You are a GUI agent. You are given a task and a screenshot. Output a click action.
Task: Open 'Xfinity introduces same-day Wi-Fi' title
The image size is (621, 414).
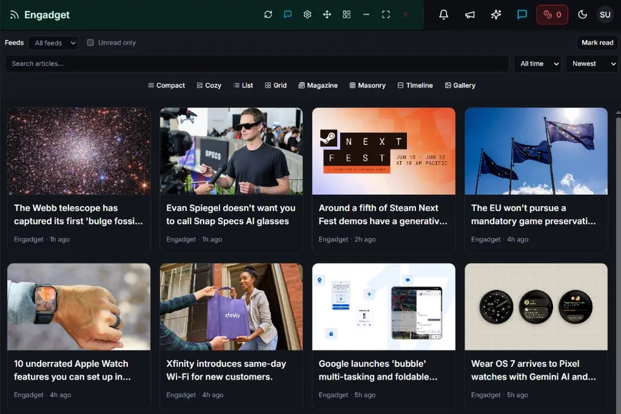click(x=226, y=370)
